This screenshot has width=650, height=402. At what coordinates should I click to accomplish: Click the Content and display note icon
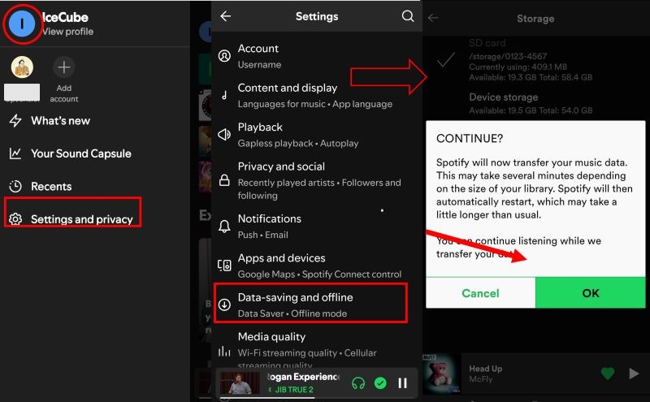tap(224, 95)
